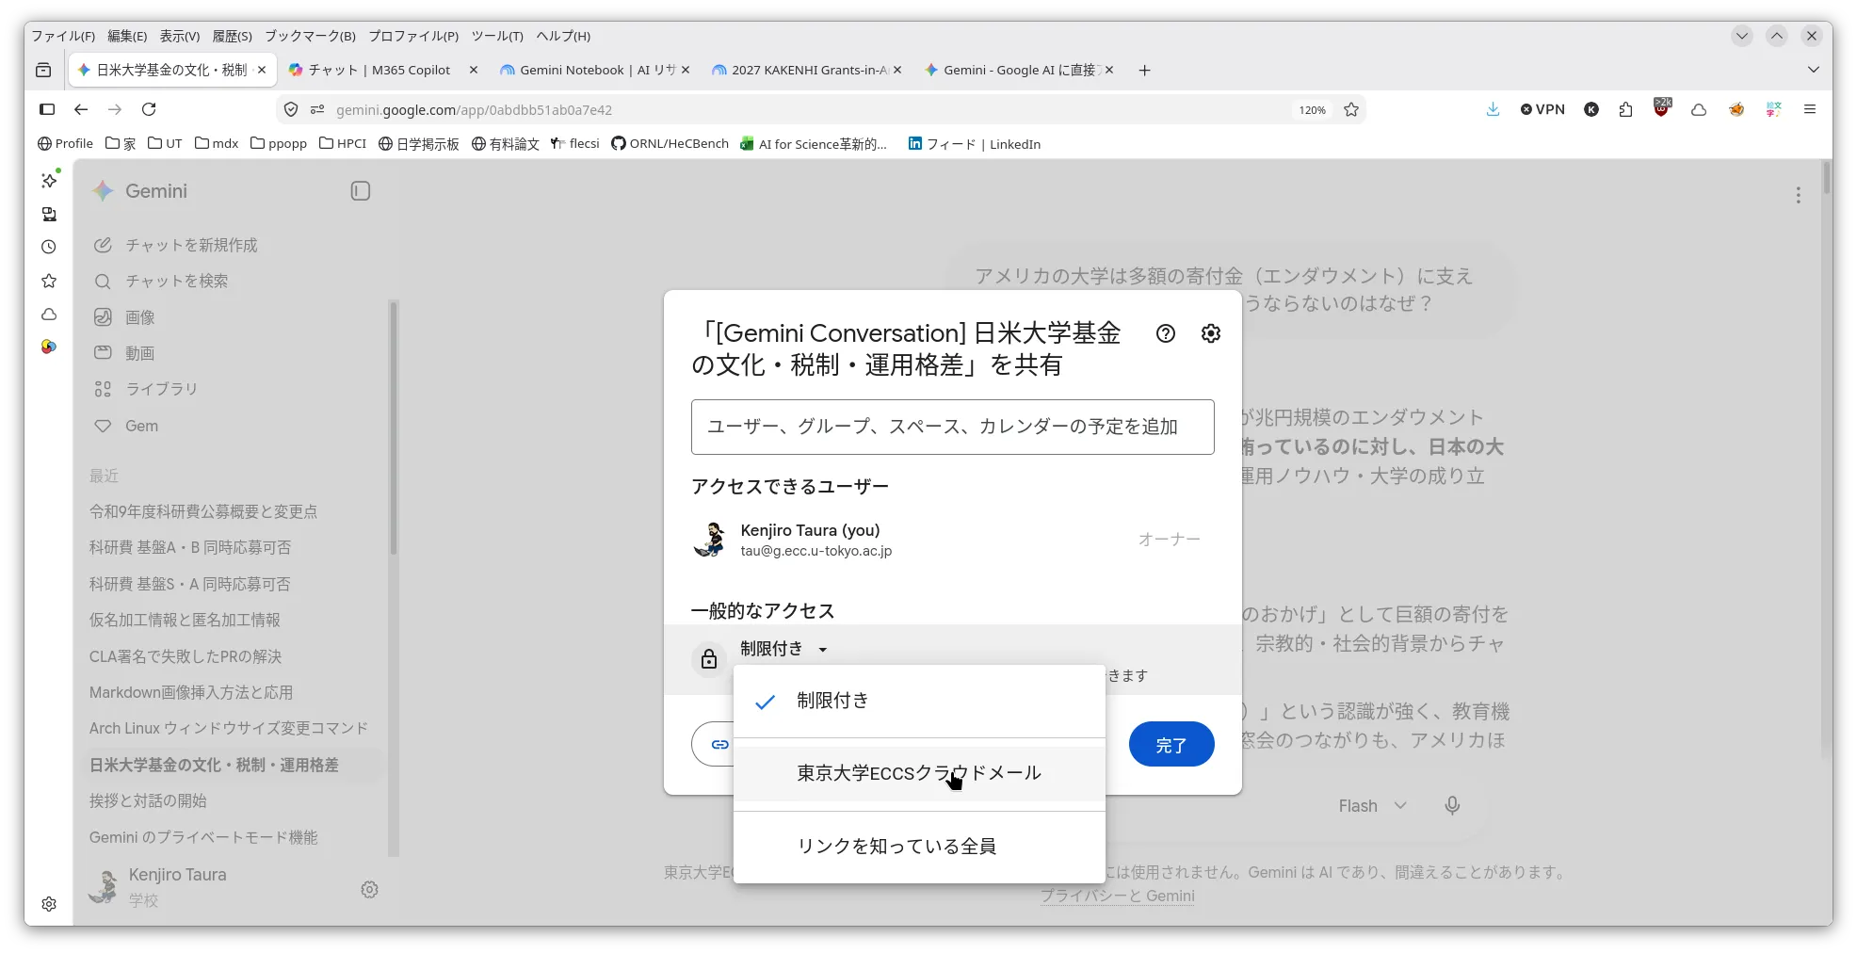Open フィード | LinkedIn bookmark
Image resolution: width=1857 pixels, height=953 pixels.
click(974, 143)
